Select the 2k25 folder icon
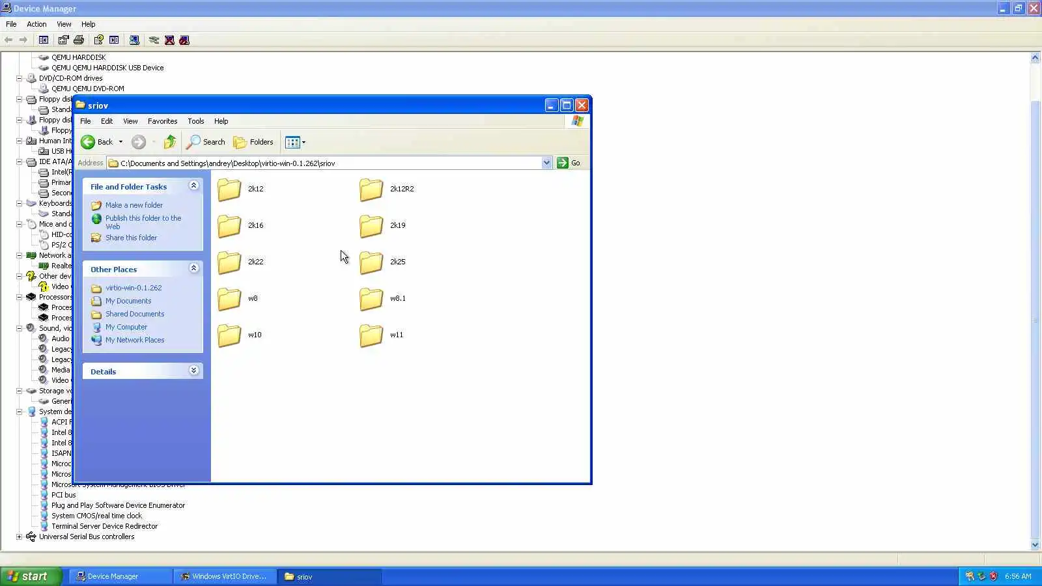The image size is (1042, 586). point(371,262)
